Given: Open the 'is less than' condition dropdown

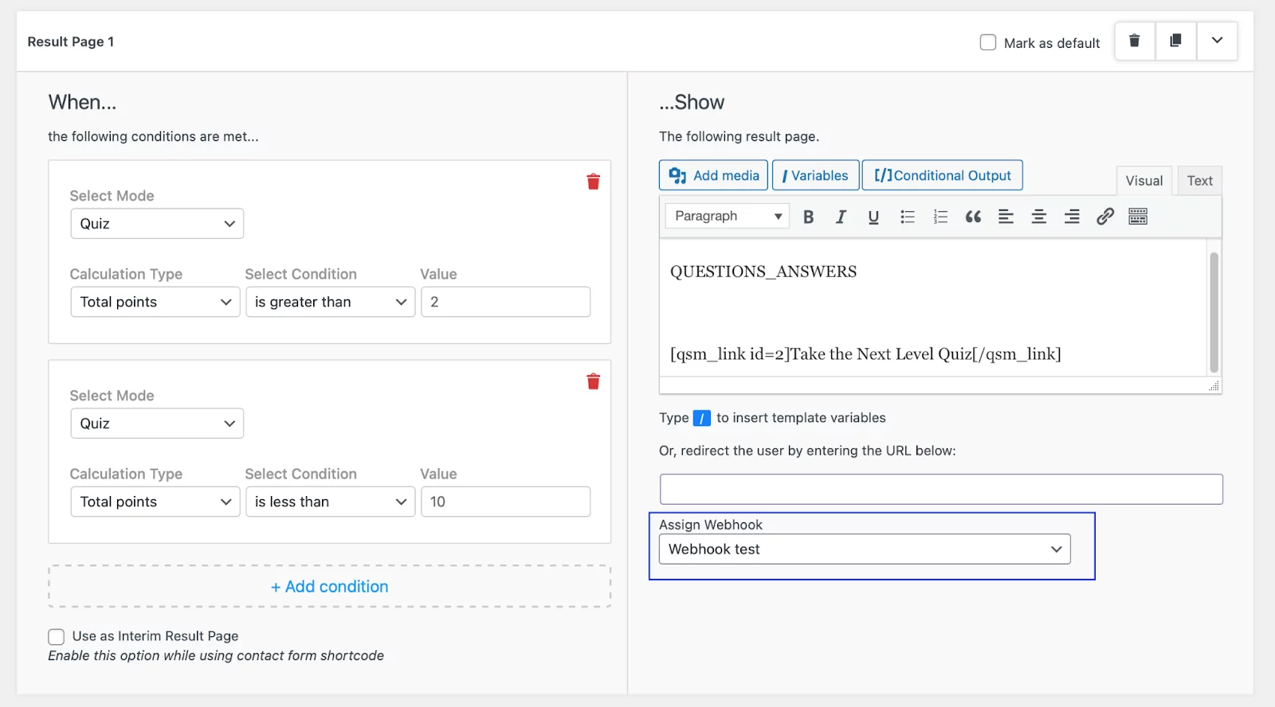Looking at the screenshot, I should [331, 502].
